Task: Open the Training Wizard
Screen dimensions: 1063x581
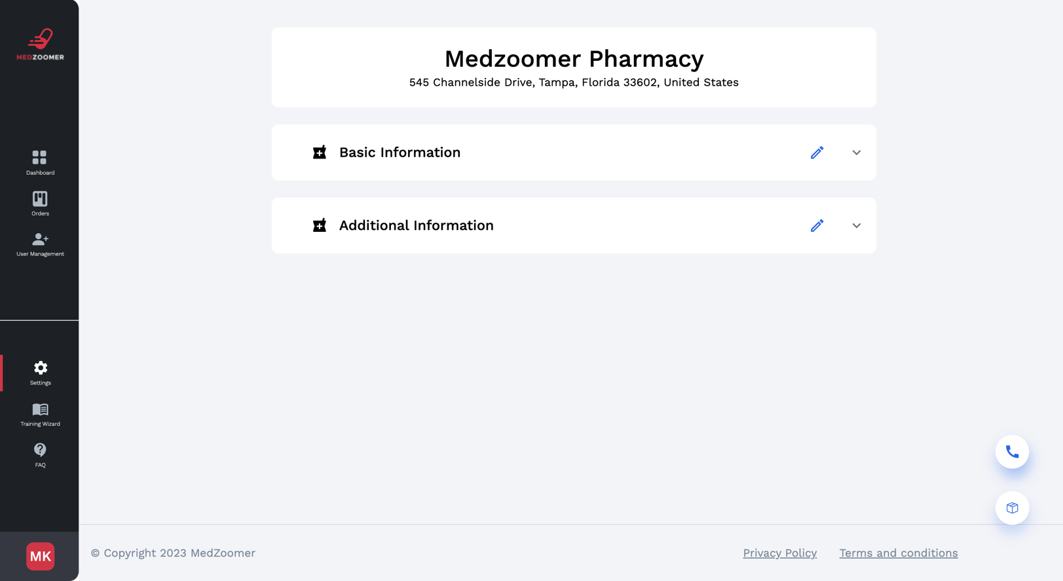Action: pyautogui.click(x=40, y=409)
